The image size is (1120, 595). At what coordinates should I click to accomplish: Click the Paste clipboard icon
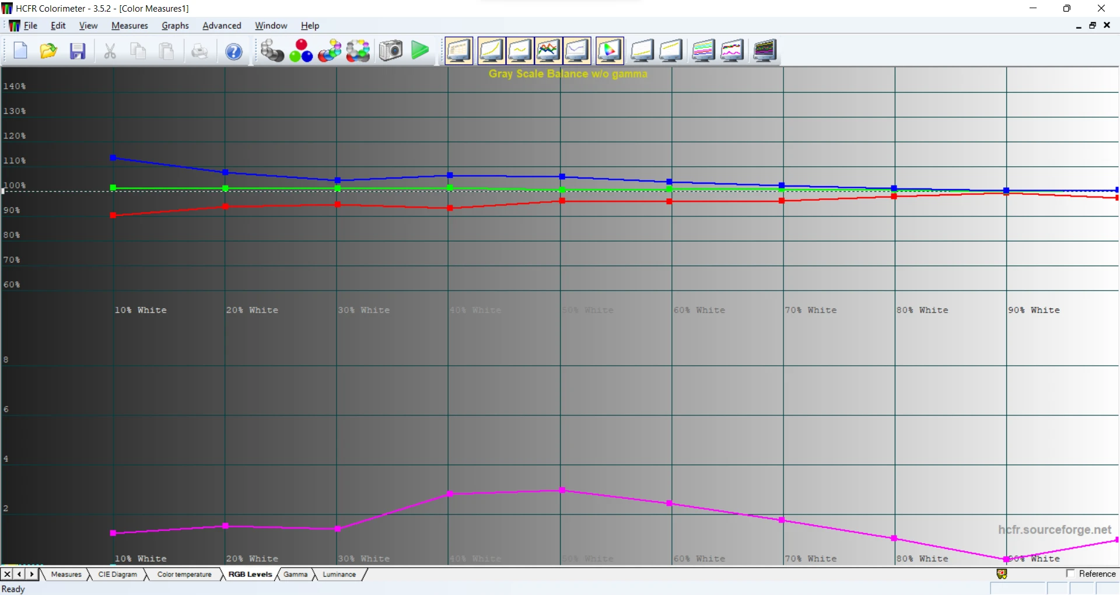click(167, 51)
